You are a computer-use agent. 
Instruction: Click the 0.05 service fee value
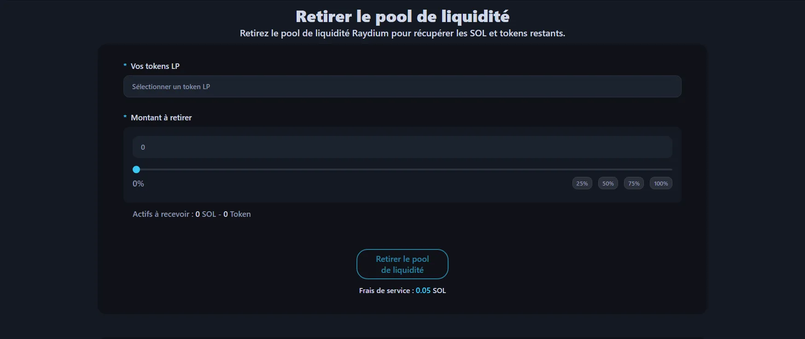coord(423,291)
